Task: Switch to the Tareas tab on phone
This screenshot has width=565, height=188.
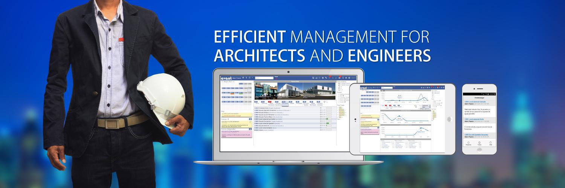Action: click(x=479, y=143)
